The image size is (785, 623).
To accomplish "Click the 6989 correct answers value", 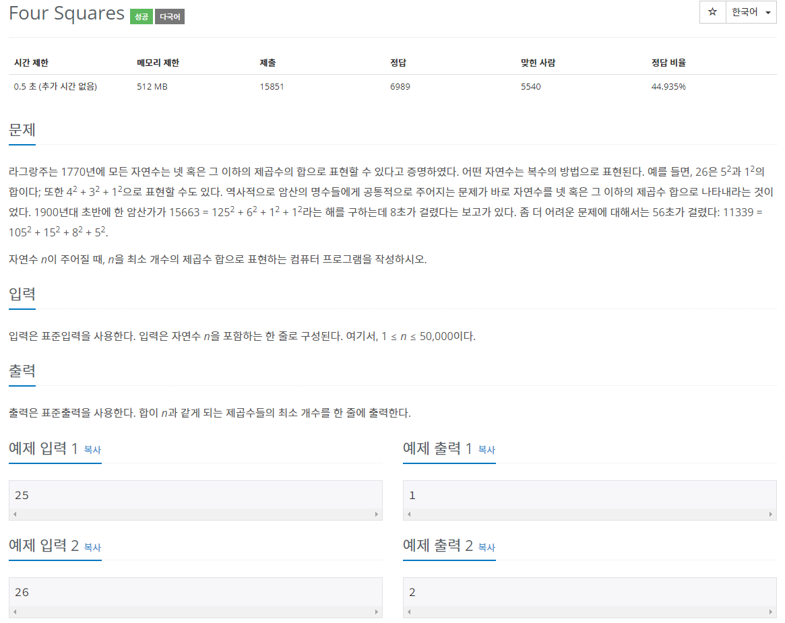I will [400, 87].
